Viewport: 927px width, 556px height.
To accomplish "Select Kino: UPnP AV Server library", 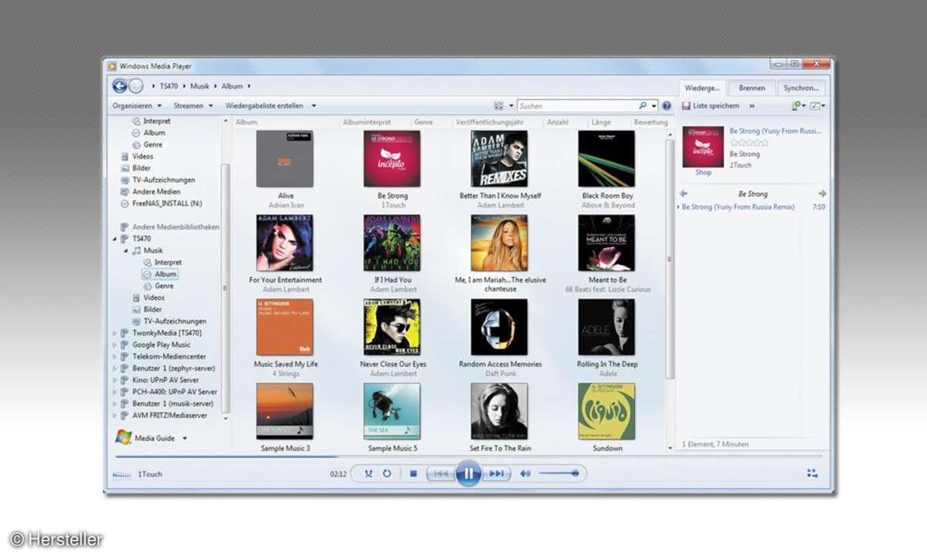I will coord(159,379).
